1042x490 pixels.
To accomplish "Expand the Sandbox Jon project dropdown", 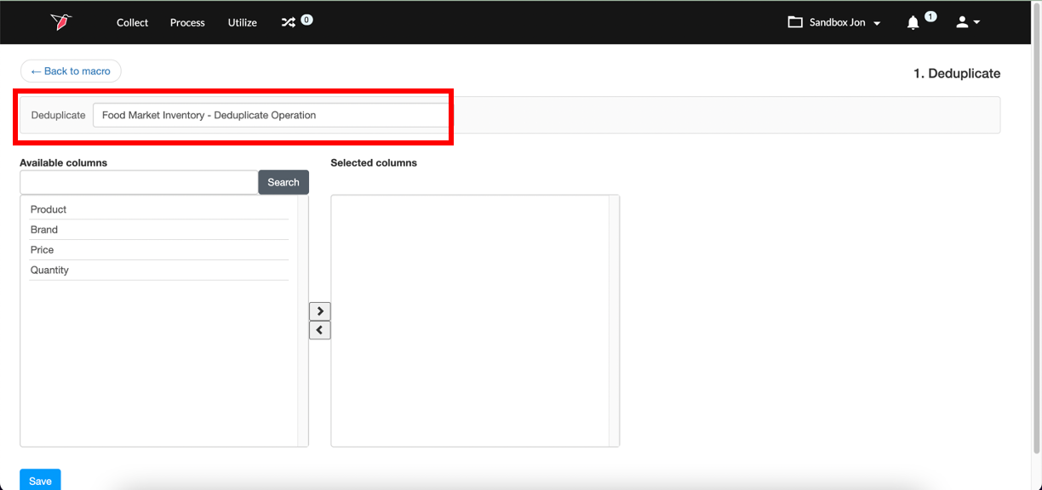I will pos(834,23).
